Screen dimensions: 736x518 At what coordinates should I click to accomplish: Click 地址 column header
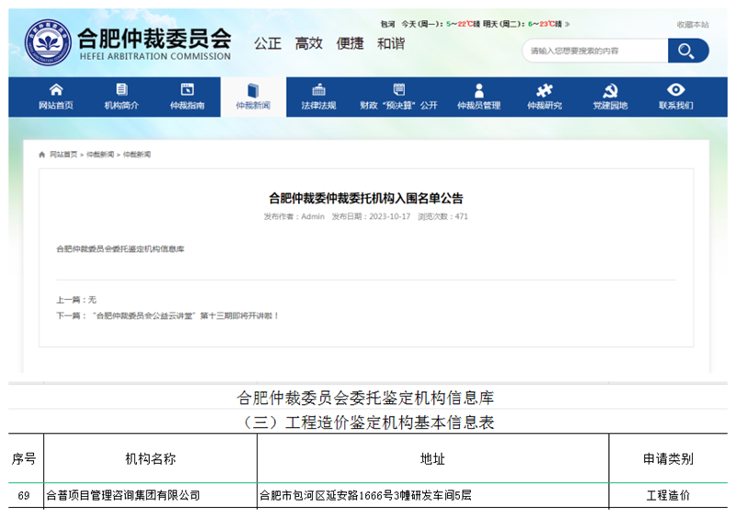pos(432,459)
